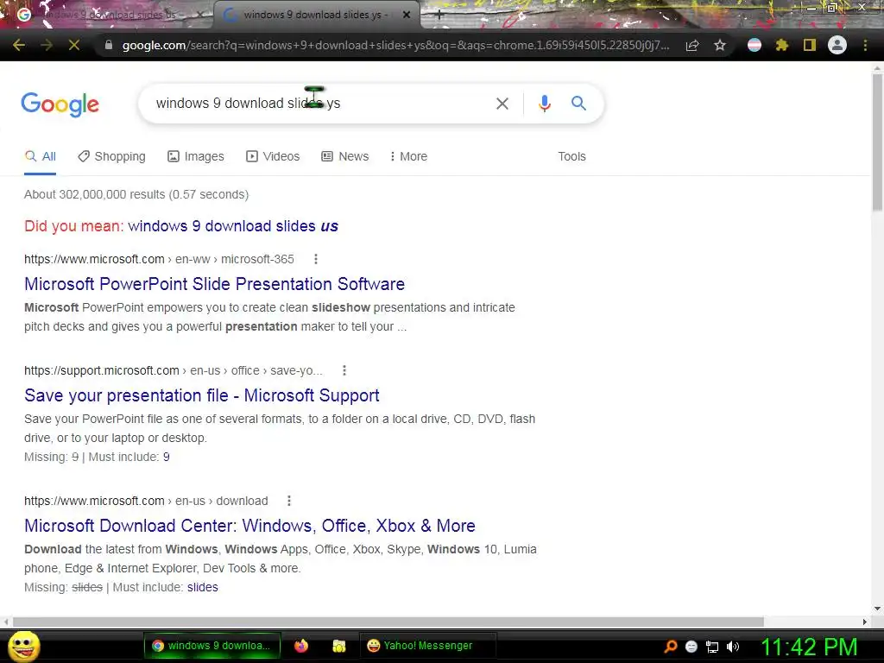The image size is (884, 663).
Task: Open Save your presentation file result
Action: click(x=201, y=395)
